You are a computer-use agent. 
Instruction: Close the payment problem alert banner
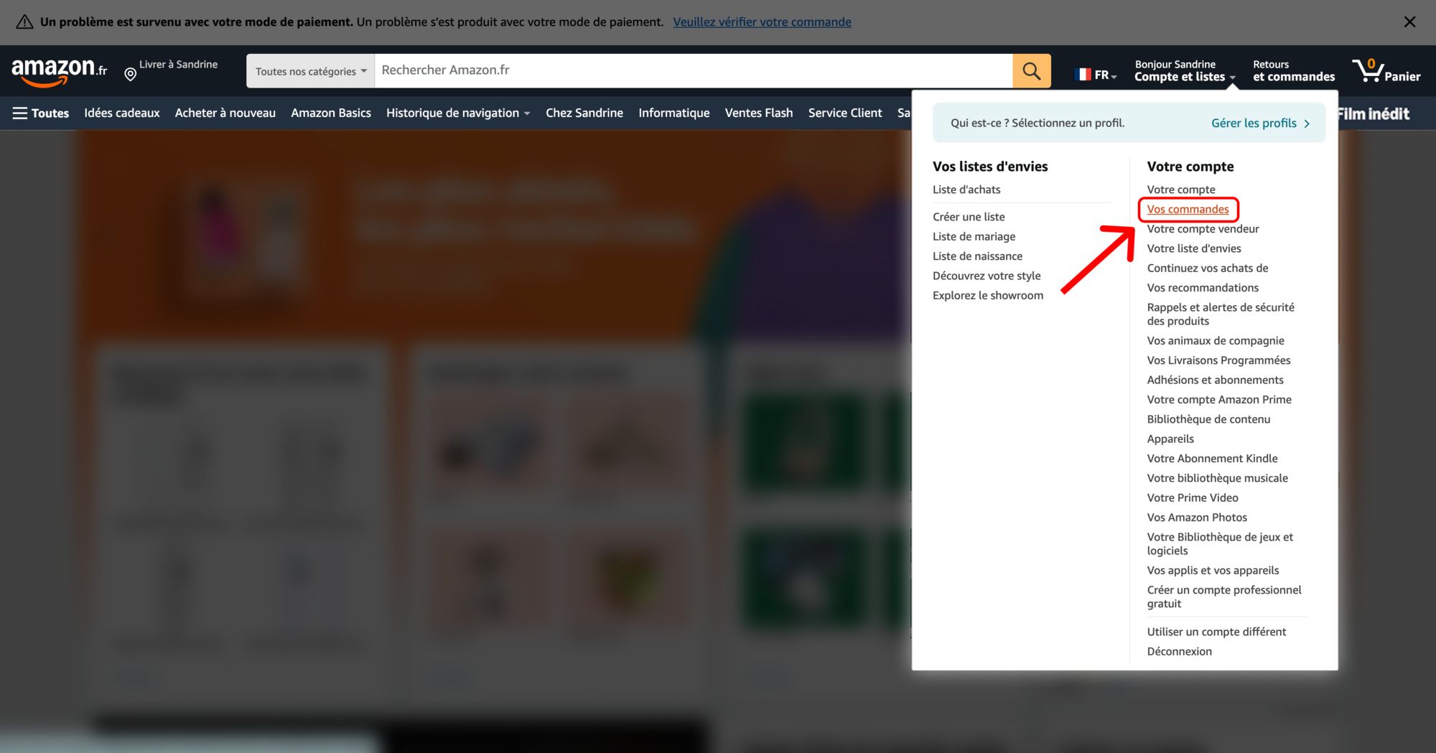point(1409,22)
